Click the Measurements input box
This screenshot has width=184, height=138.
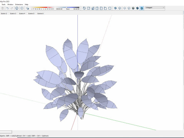coord(6,132)
